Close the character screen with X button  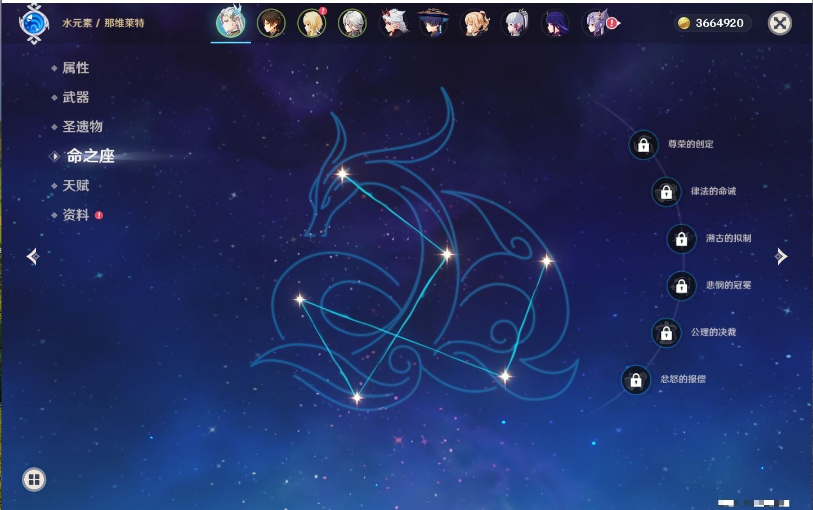[x=780, y=23]
